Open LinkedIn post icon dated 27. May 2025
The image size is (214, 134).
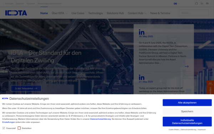[142, 77]
